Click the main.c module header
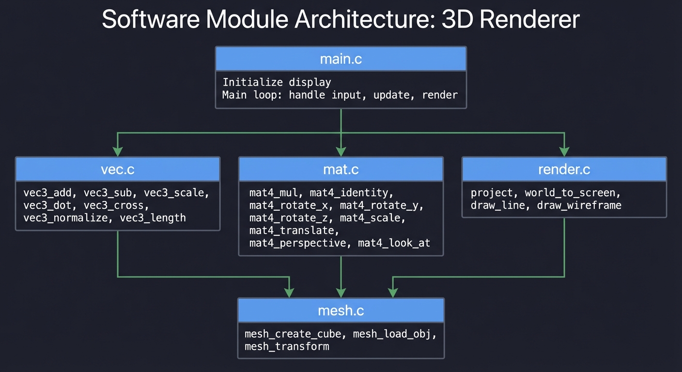682x372 pixels. [341, 59]
